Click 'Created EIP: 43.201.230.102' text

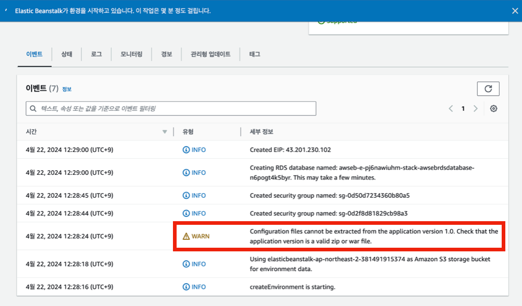[290, 150]
